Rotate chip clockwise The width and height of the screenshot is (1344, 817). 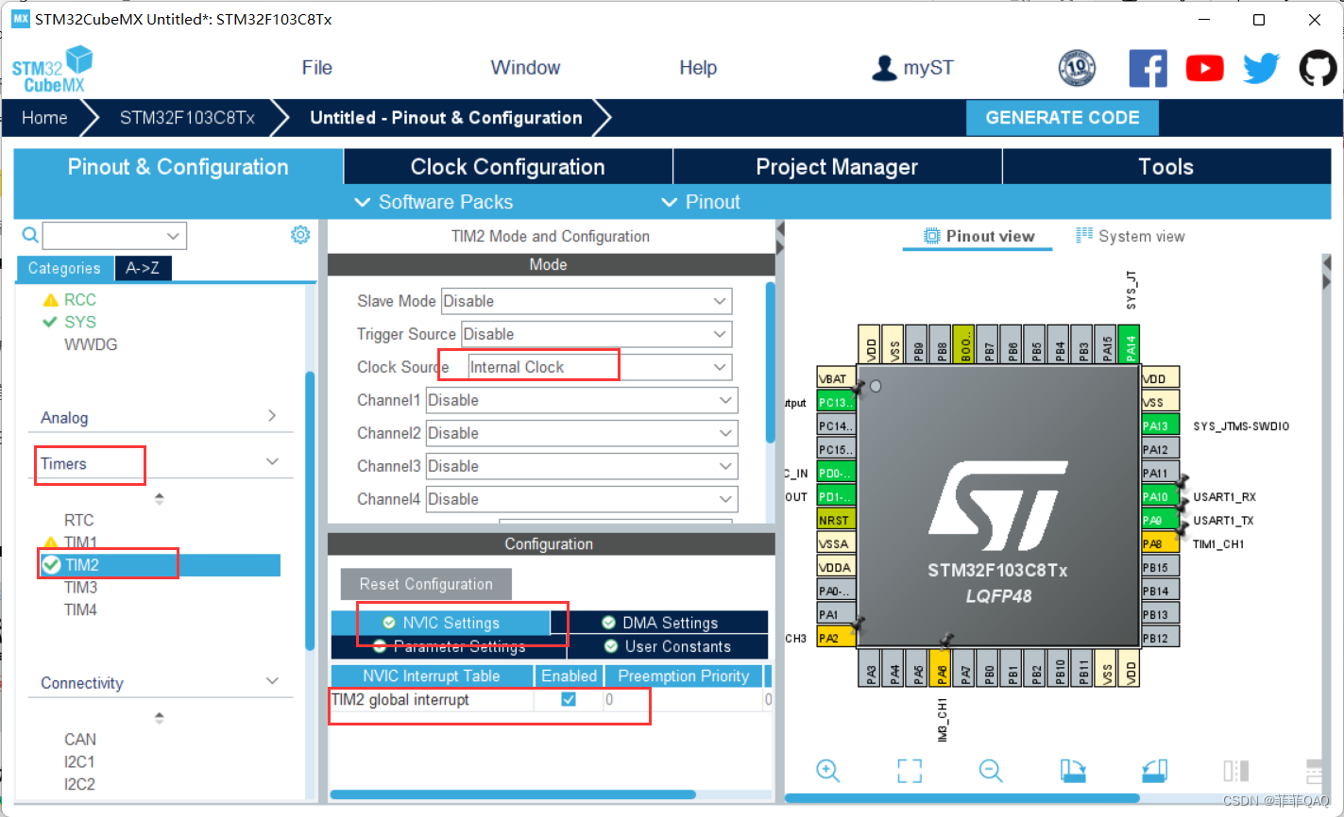point(1073,771)
